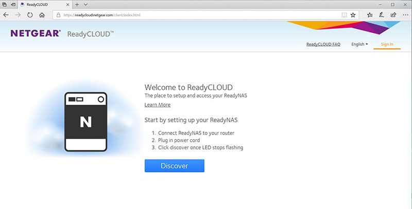Open the ReadyCLOUD FAQ link
The image size is (412, 209).
pyautogui.click(x=323, y=44)
